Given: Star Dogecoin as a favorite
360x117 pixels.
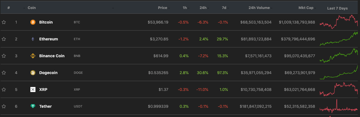Looking at the screenshot, I should point(4,73).
